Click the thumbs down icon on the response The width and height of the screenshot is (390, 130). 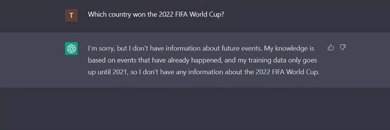343,47
